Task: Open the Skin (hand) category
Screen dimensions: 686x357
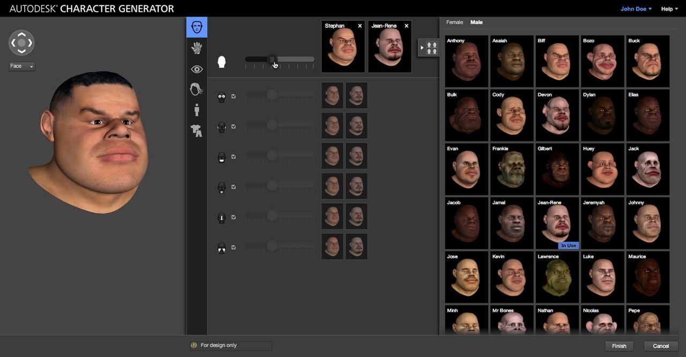Action: tap(197, 48)
